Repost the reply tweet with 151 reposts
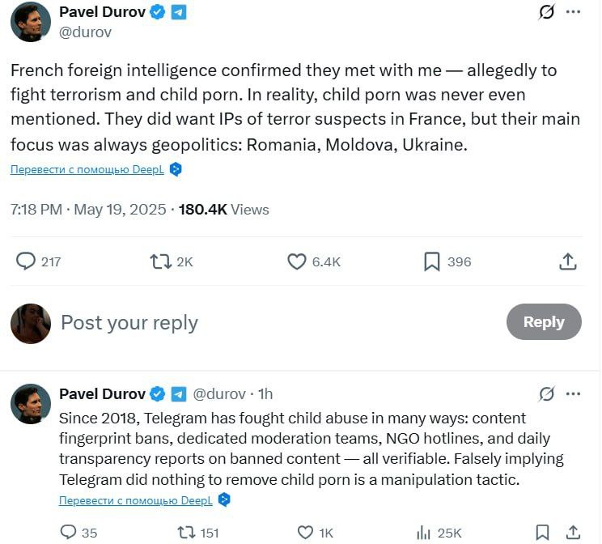Image resolution: width=602 pixels, height=544 pixels. 185,532
